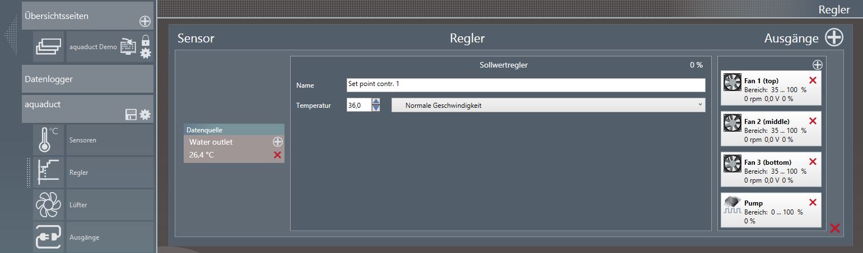This screenshot has width=863, height=253.
Task: Click the Pump PWM chip icon
Action: coord(733,205)
